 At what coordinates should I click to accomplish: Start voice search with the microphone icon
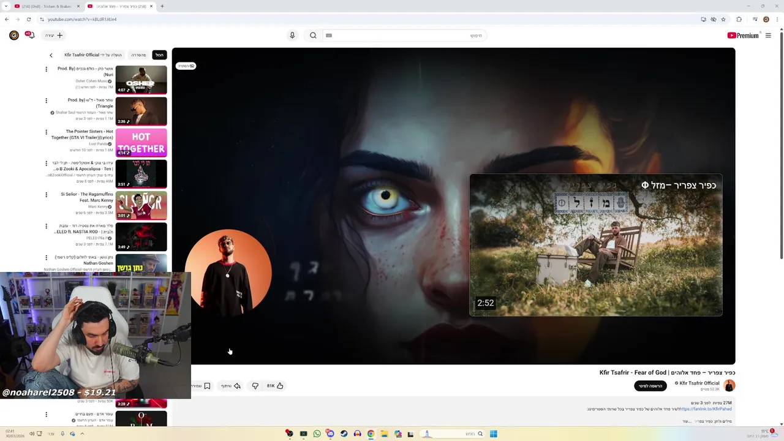coord(292,36)
